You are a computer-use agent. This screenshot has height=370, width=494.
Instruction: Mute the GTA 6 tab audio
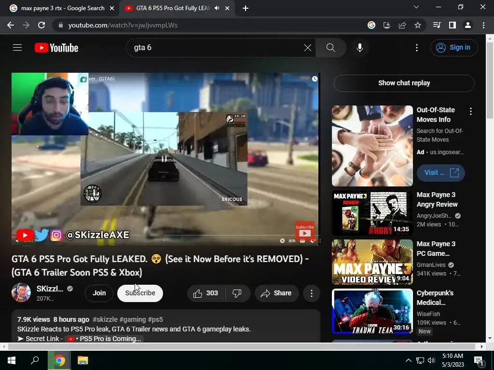(217, 8)
